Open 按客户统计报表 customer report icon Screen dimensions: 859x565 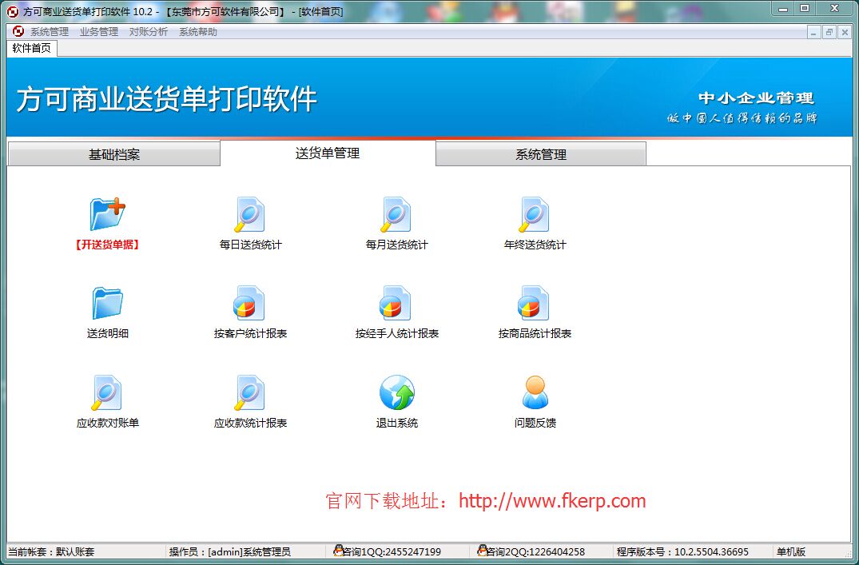250,303
